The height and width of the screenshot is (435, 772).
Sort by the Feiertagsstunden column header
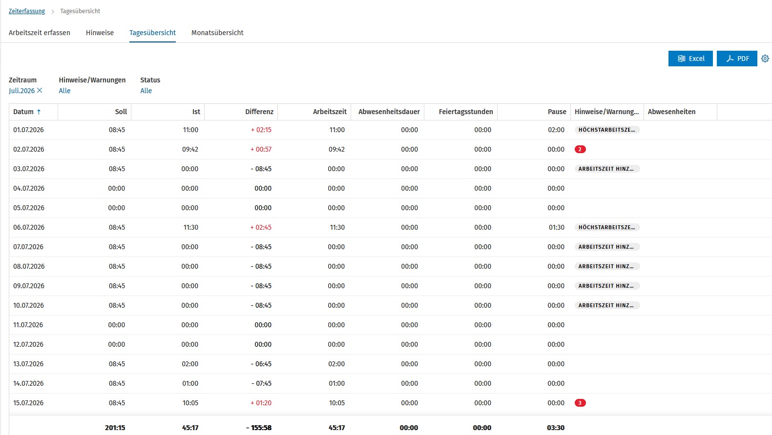pyautogui.click(x=466, y=112)
